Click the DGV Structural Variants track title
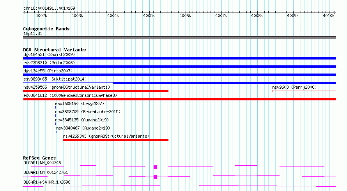Viewport: 347px width, 191px height. (x=55, y=50)
